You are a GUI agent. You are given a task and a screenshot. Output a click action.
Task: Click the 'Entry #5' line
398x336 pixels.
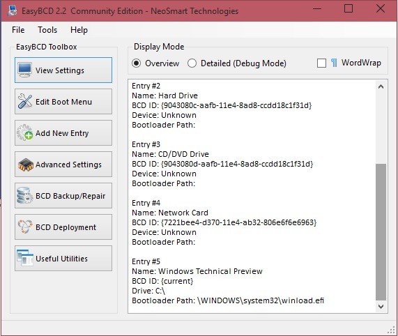[146, 261]
